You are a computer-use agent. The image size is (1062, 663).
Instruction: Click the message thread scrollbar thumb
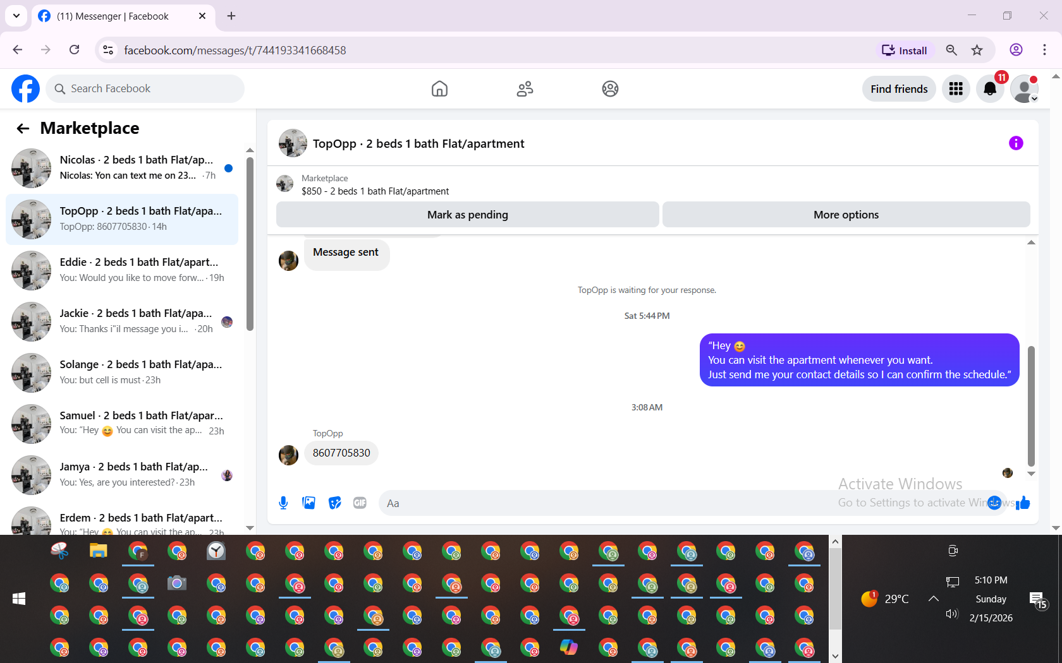pyautogui.click(x=1031, y=405)
